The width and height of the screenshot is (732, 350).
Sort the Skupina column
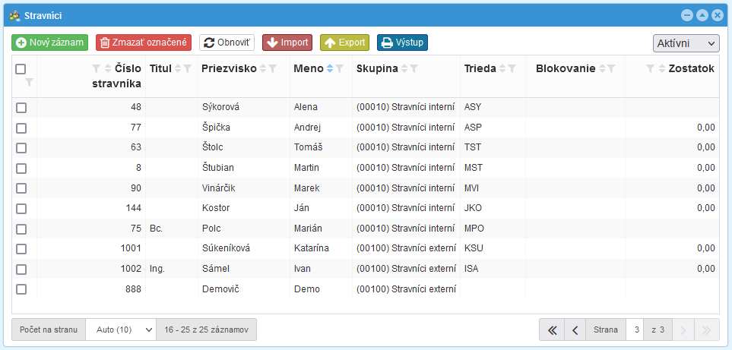[404, 68]
